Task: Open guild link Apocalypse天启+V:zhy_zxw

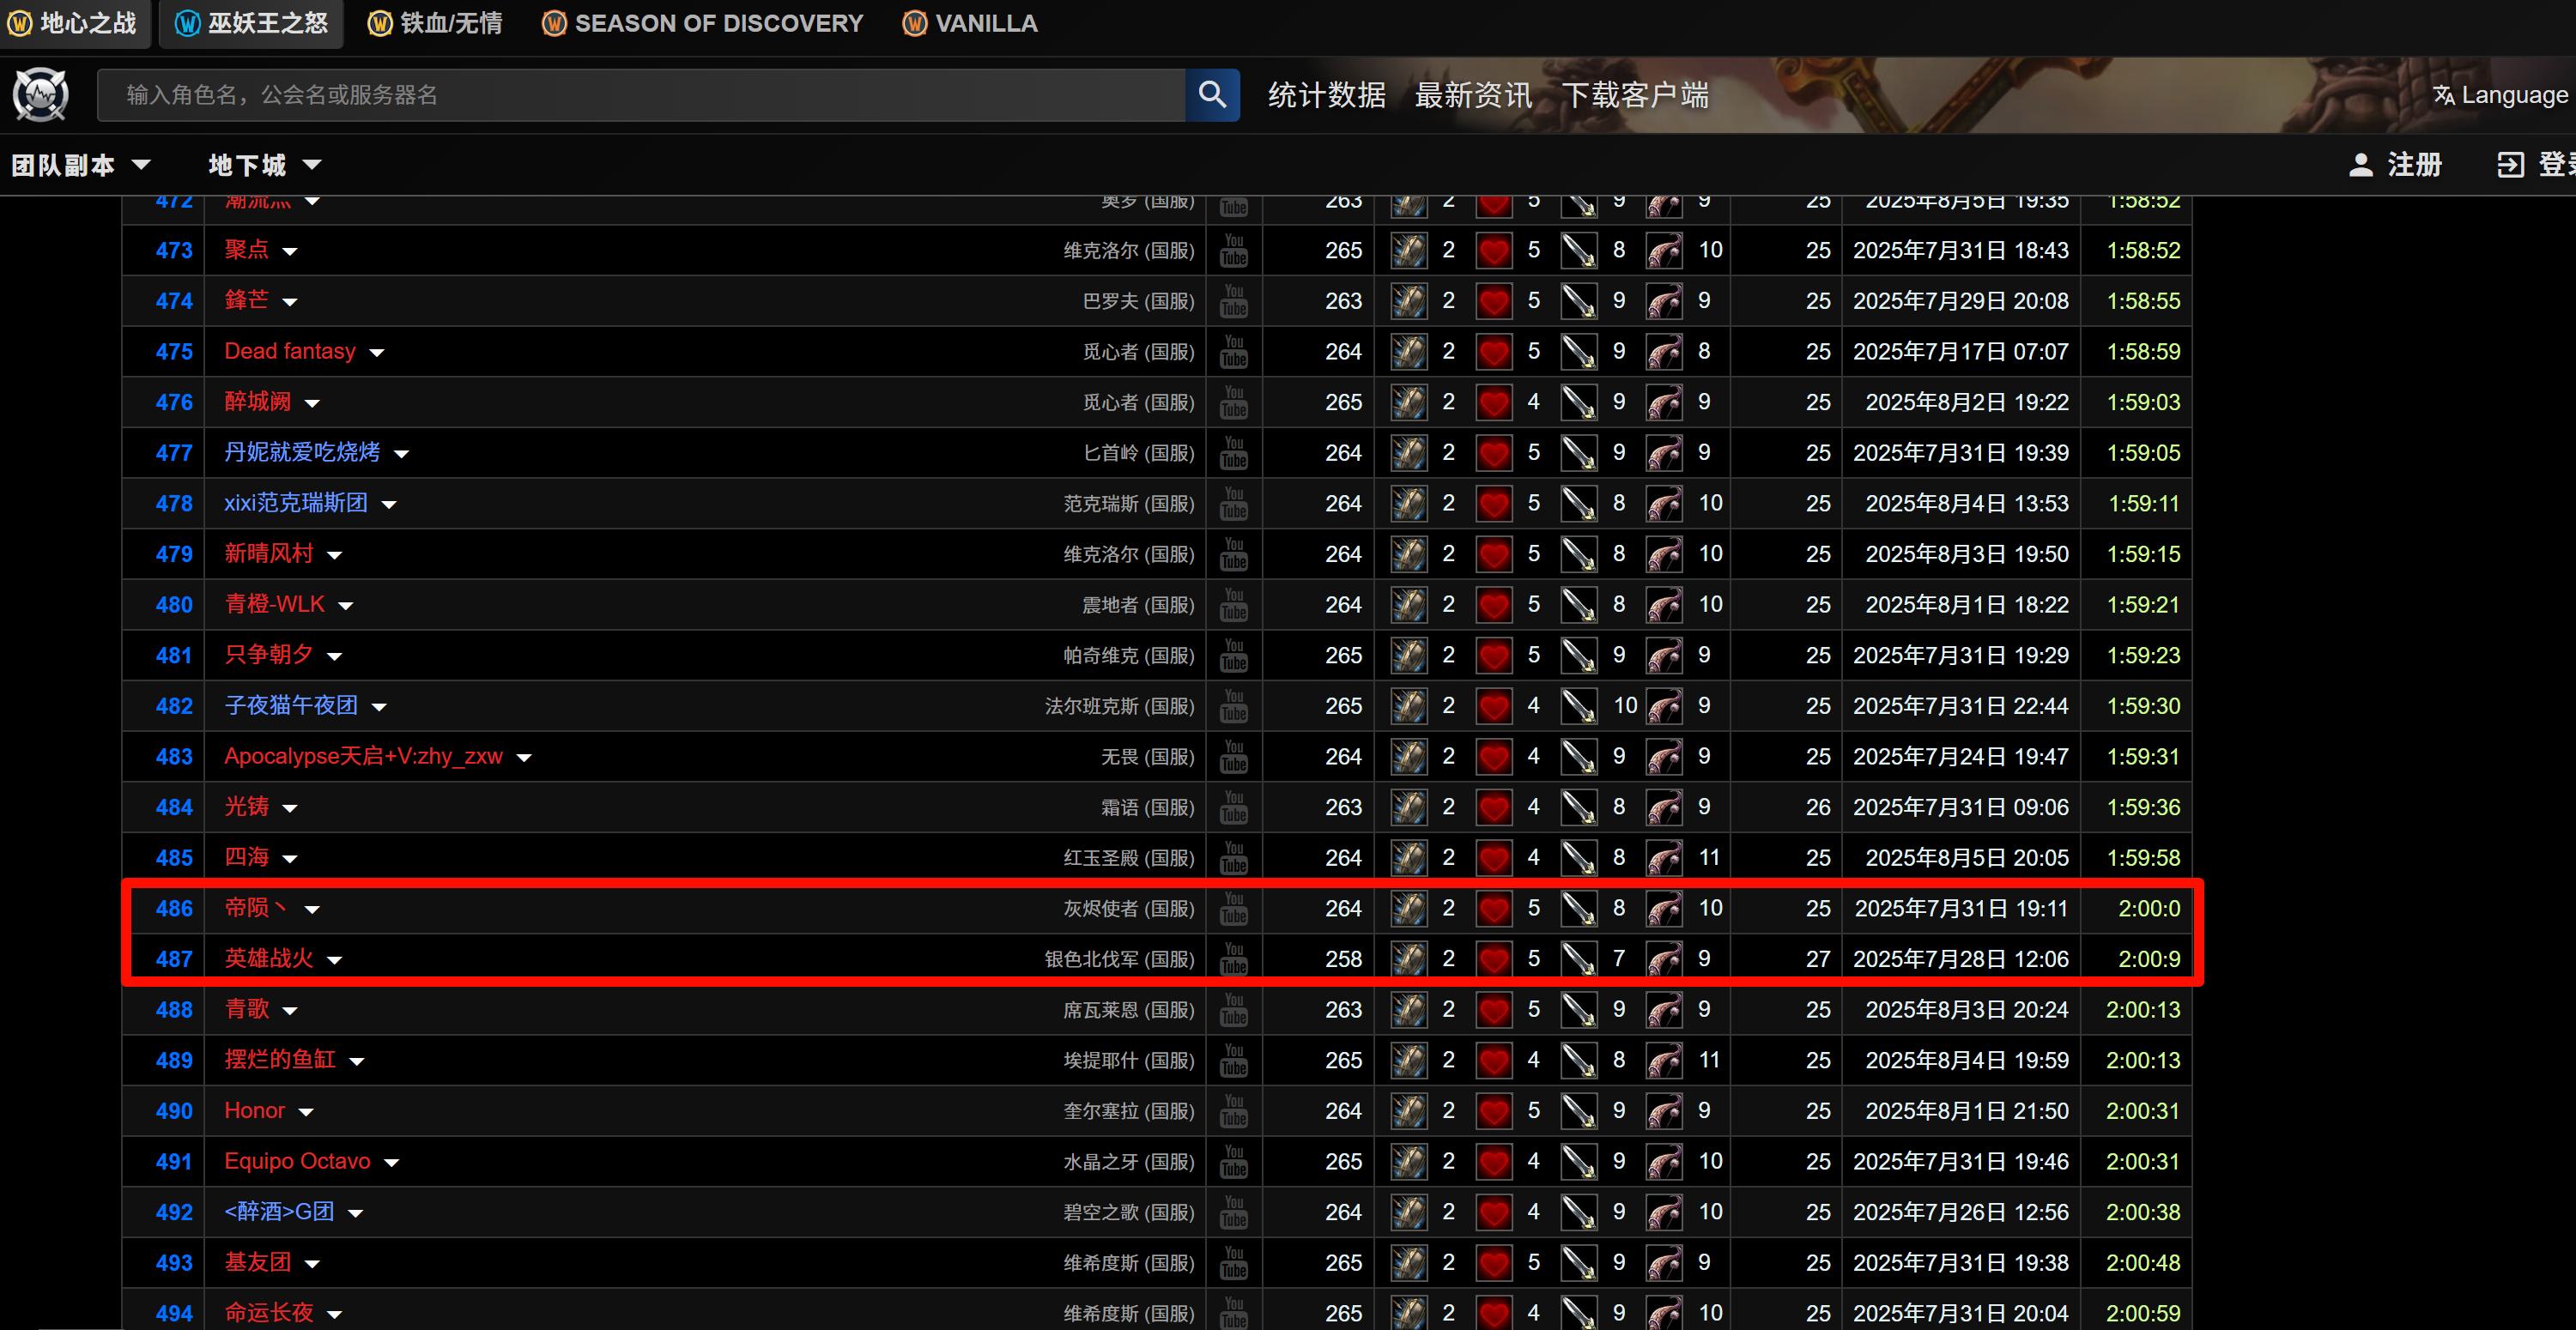Action: point(363,756)
